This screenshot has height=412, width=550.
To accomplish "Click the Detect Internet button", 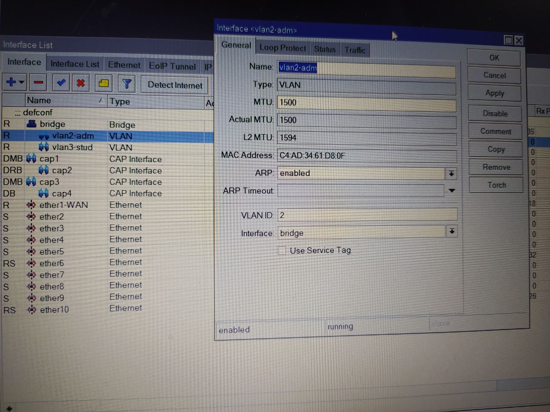I will pos(175,85).
